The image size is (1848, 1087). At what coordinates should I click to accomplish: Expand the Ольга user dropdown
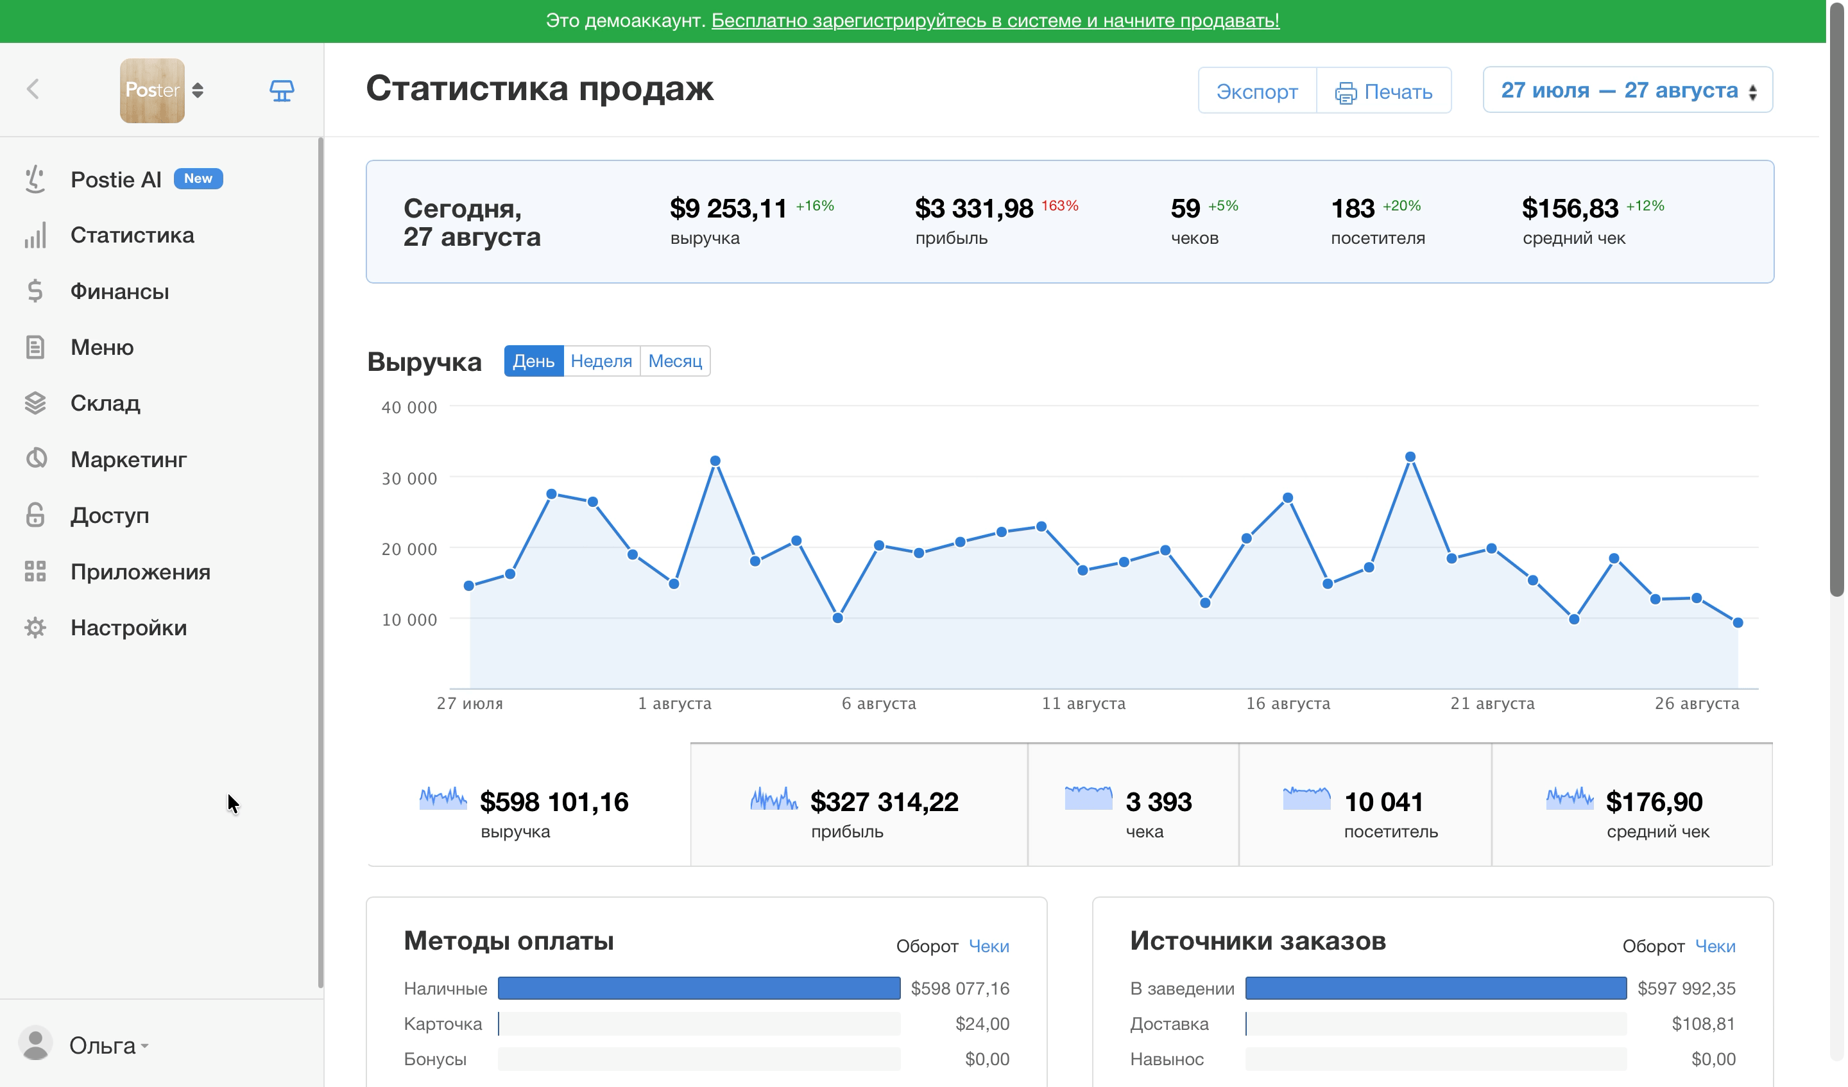pyautogui.click(x=108, y=1045)
